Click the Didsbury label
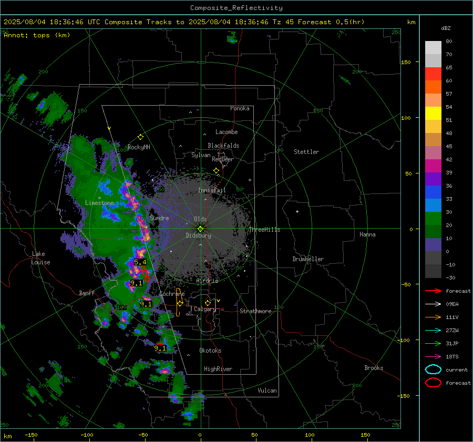The width and height of the screenshot is (473, 442). tap(198, 235)
